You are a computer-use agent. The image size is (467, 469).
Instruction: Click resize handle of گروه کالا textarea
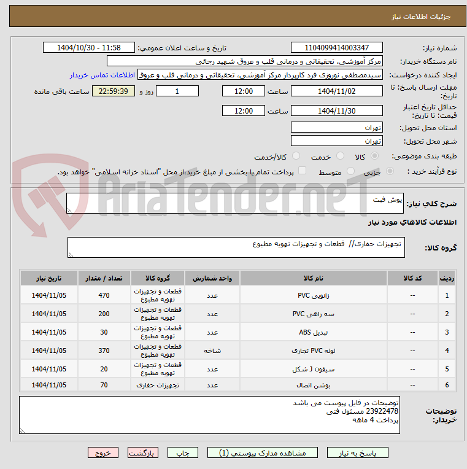pos(71,255)
